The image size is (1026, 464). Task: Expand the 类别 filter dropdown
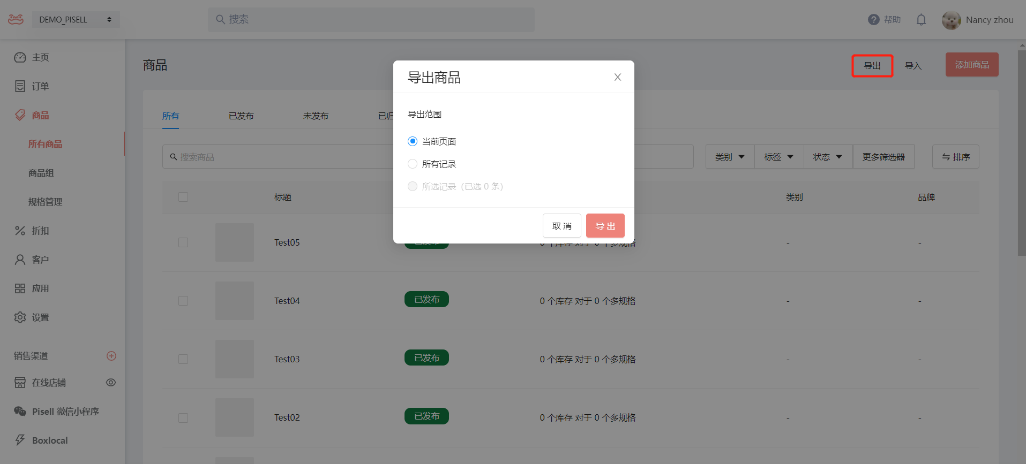coord(730,157)
